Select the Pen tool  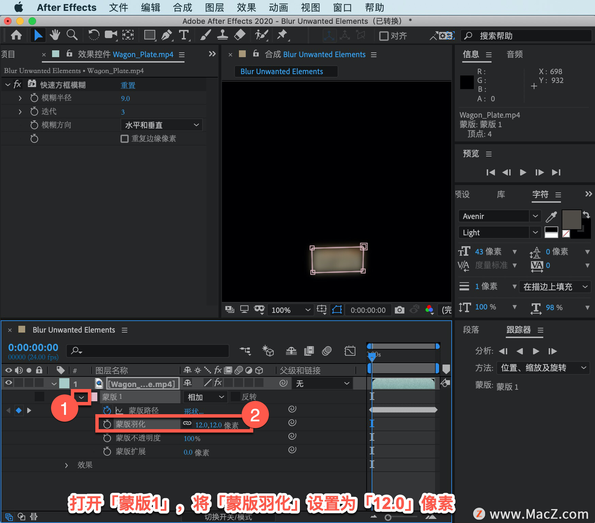(x=167, y=35)
